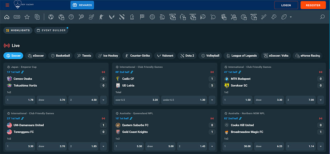Expand markets for Eastern Suburbs FC match
The height and width of the screenshot is (154, 330).
pyautogui.click(x=212, y=146)
